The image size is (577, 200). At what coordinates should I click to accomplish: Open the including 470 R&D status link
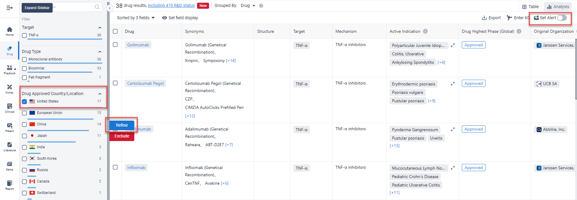(x=171, y=5)
